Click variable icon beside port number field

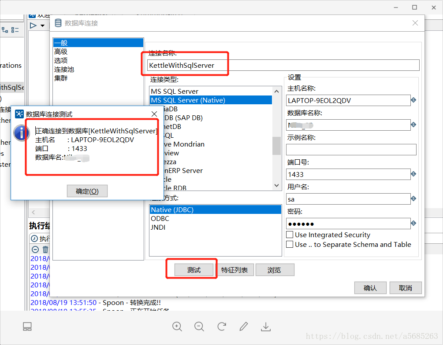(413, 174)
